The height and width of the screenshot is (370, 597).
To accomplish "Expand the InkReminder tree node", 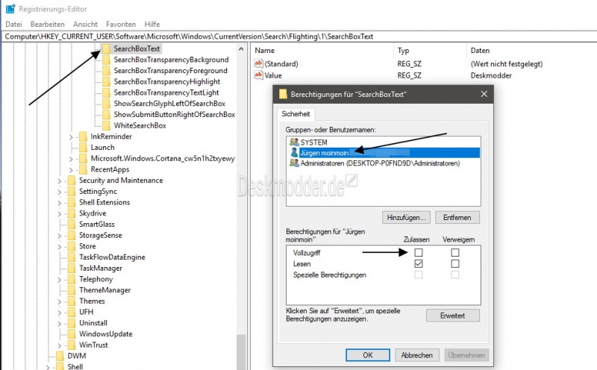I will pos(71,137).
